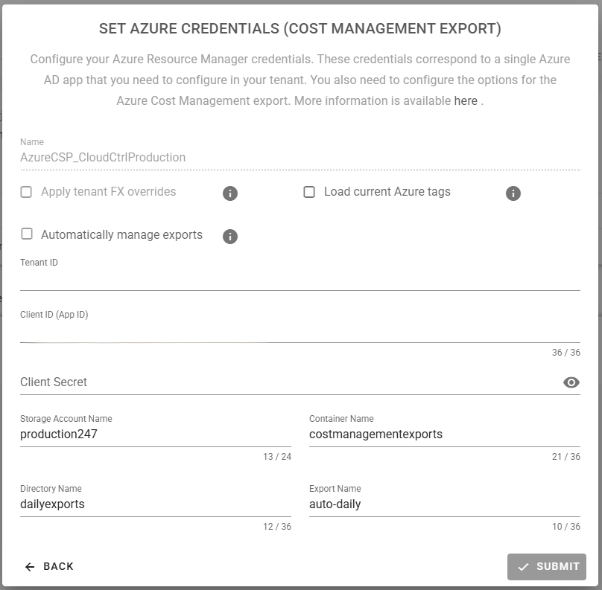The width and height of the screenshot is (602, 590).
Task: Toggle Client Secret visibility eye icon
Action: pyautogui.click(x=571, y=382)
